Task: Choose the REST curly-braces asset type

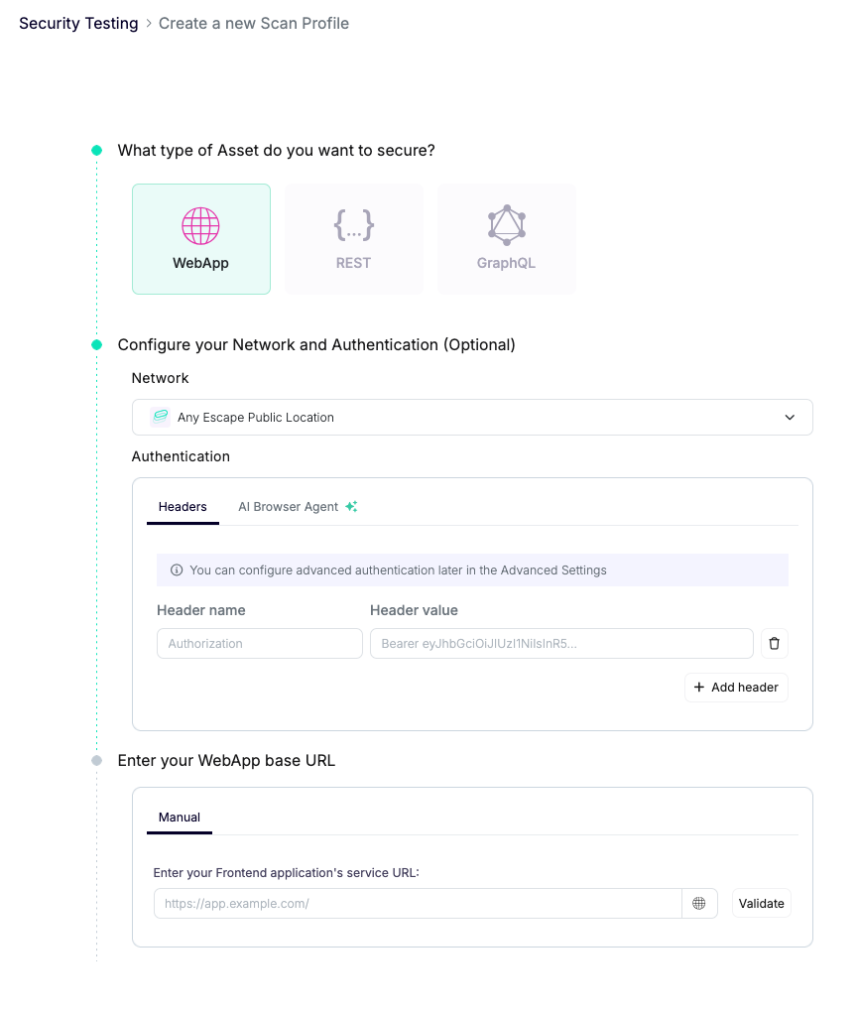Action: coord(353,239)
